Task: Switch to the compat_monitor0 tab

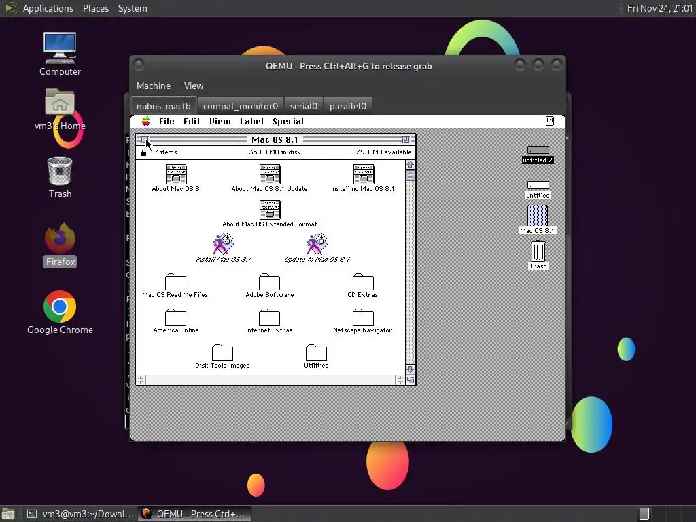Action: 240,106
